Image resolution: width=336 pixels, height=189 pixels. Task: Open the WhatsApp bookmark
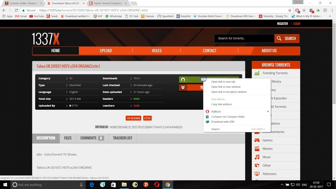[x=113, y=16]
